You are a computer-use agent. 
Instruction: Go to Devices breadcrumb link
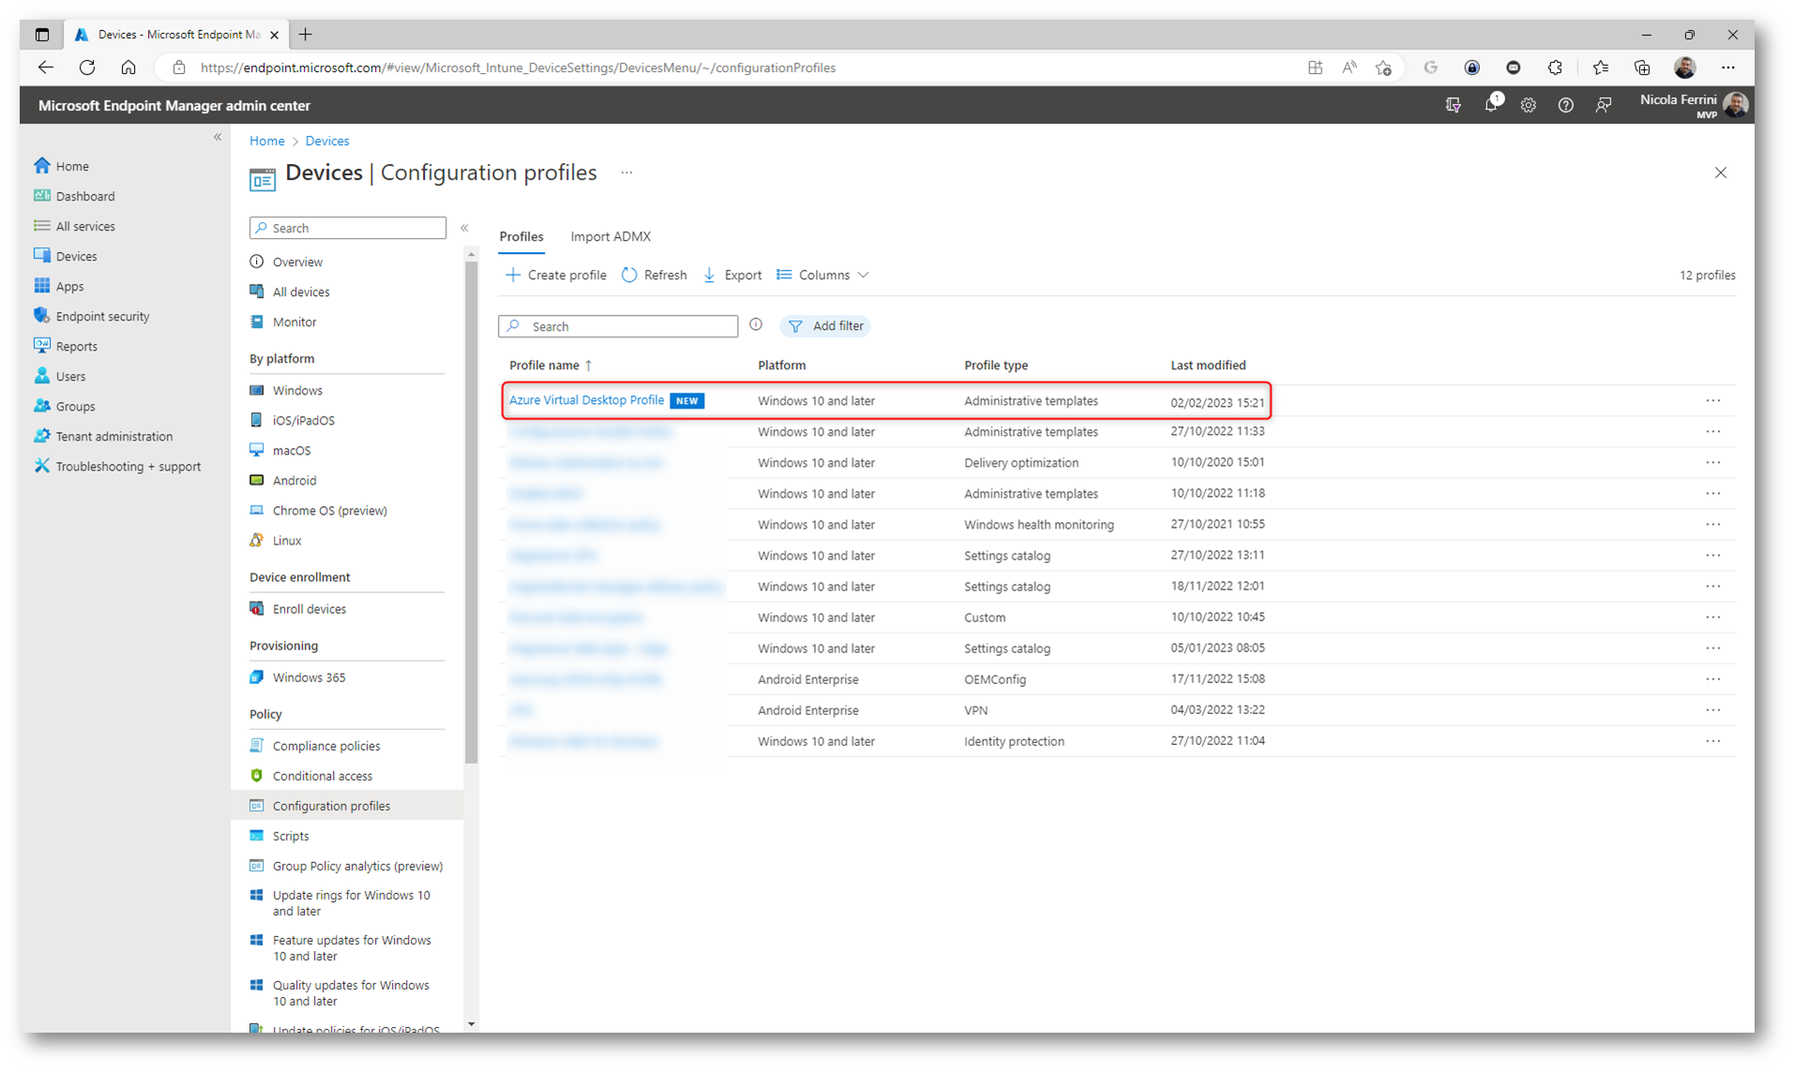point(327,141)
